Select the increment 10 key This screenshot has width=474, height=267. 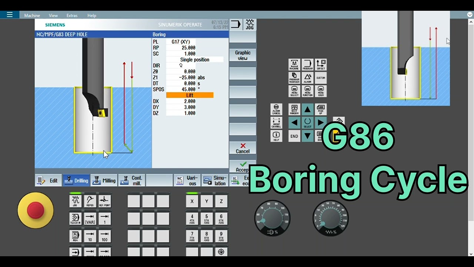pyautogui.click(x=90, y=237)
